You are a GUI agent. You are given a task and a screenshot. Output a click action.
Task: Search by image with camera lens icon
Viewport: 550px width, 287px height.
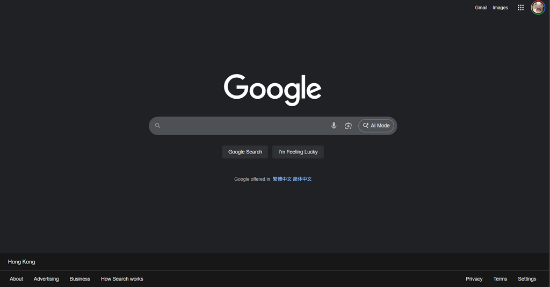[x=348, y=126]
